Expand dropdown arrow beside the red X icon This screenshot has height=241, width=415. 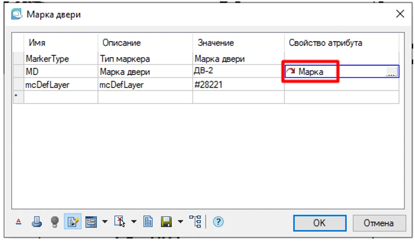[134, 222]
